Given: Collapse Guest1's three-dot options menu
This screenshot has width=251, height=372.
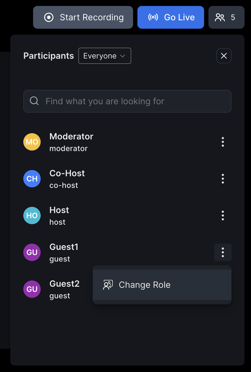Looking at the screenshot, I should 223,252.
